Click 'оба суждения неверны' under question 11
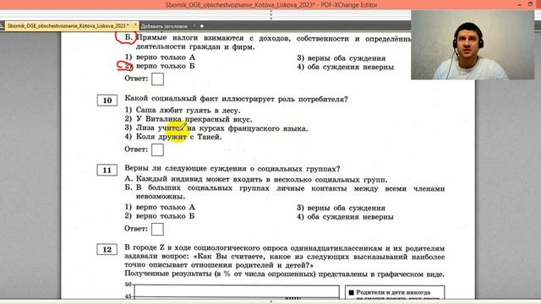The image size is (541, 304). (350, 217)
